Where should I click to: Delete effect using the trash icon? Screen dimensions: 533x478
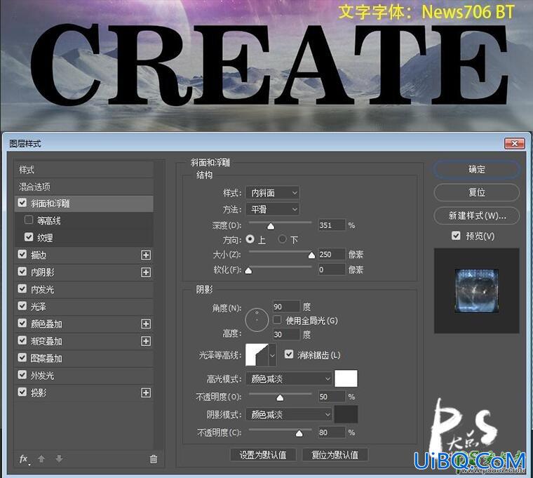click(154, 459)
